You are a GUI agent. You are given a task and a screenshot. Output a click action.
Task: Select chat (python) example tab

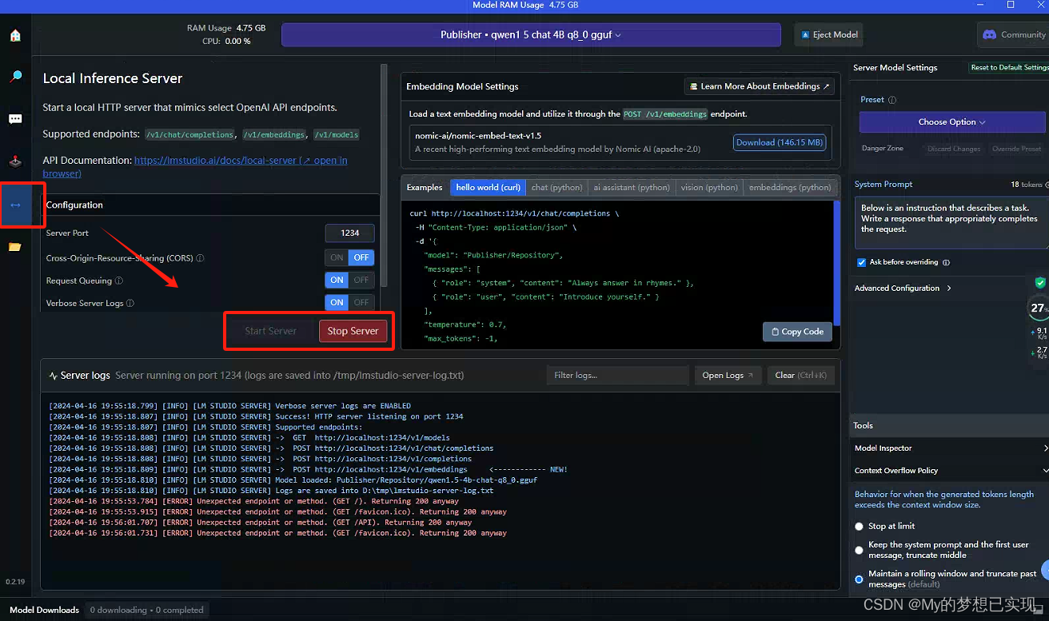pos(556,187)
